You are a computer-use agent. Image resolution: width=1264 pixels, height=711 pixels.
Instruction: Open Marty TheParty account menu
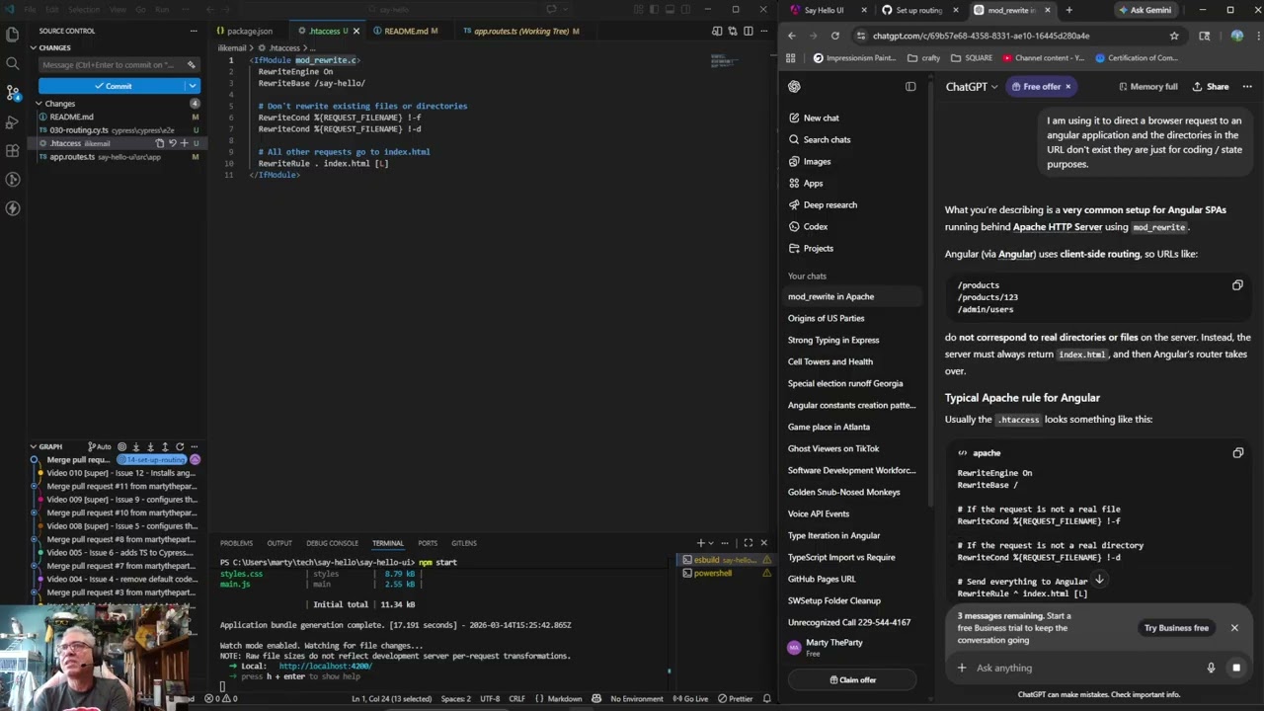point(852,648)
